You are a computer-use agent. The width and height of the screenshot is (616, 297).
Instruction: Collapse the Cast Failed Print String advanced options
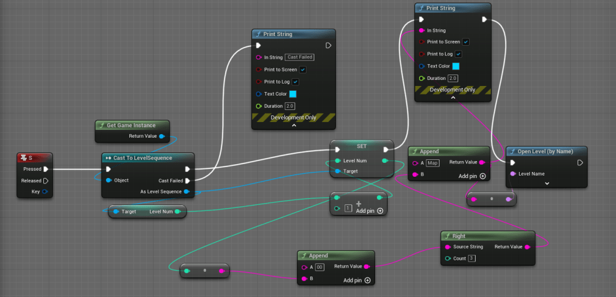tap(293, 126)
